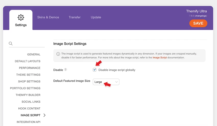Open INTEGRATION API section

(x=29, y=122)
